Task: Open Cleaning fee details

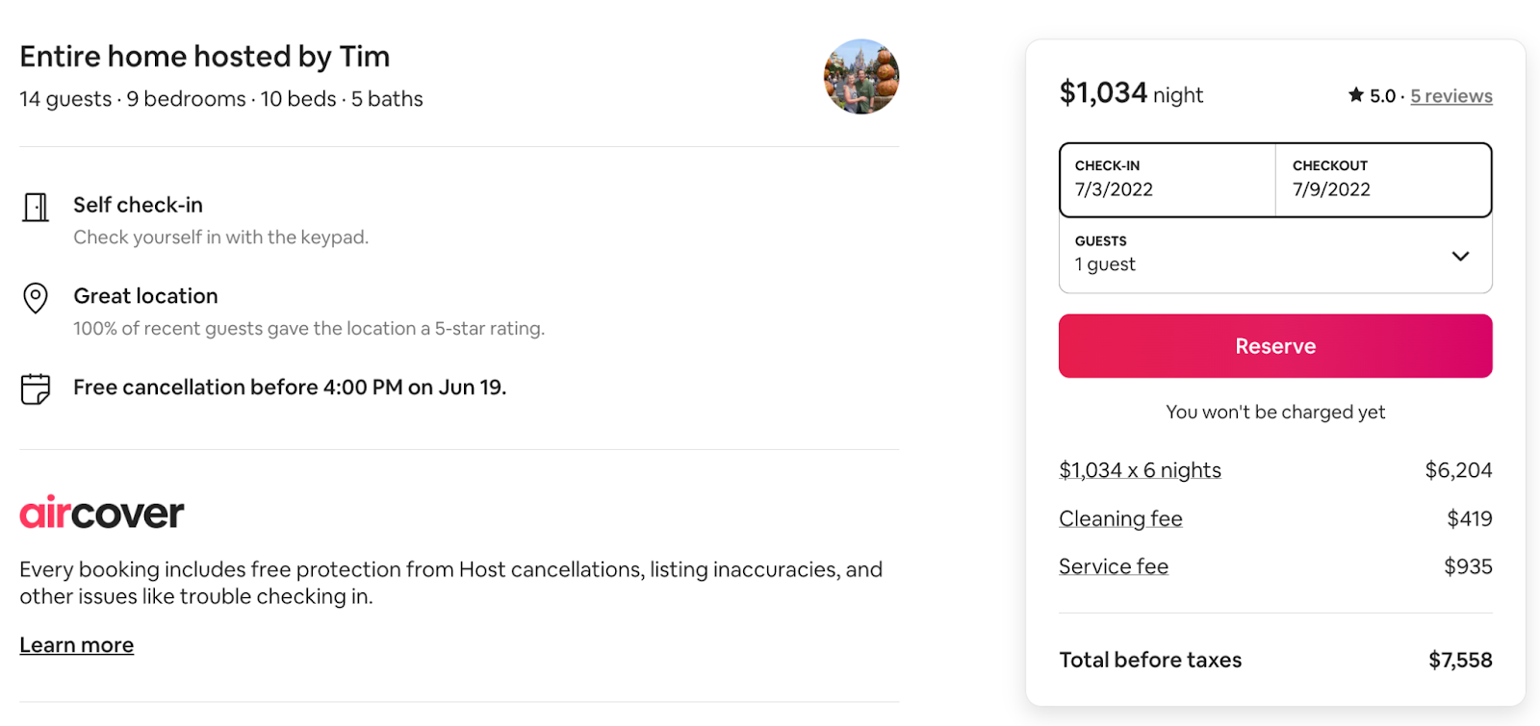Action: [1120, 519]
